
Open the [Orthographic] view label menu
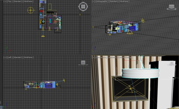(x=102, y=2)
